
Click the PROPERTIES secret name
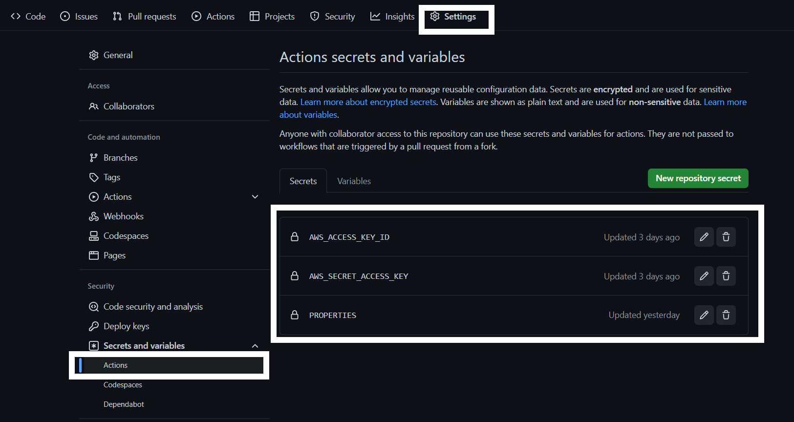[333, 315]
